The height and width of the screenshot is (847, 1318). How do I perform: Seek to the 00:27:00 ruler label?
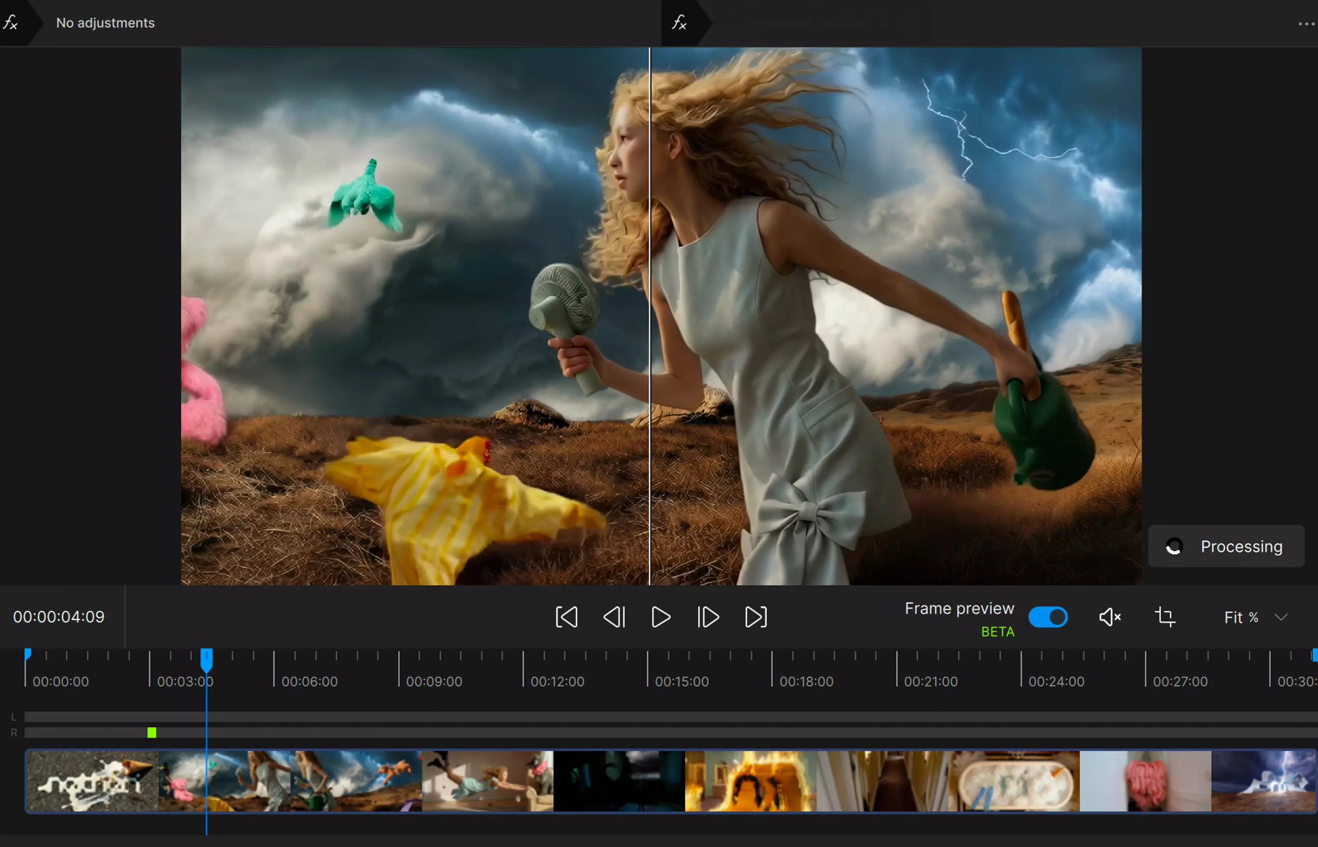1181,681
